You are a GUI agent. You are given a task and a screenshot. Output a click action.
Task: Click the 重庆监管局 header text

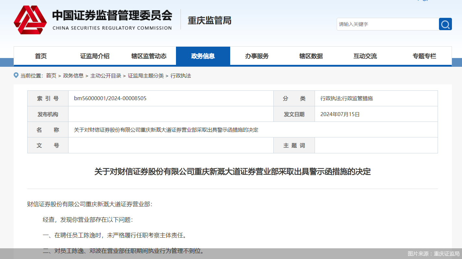point(209,20)
